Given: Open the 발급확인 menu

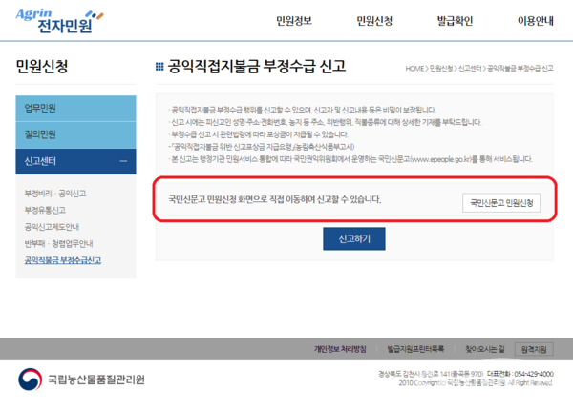Looking at the screenshot, I should pos(455,21).
